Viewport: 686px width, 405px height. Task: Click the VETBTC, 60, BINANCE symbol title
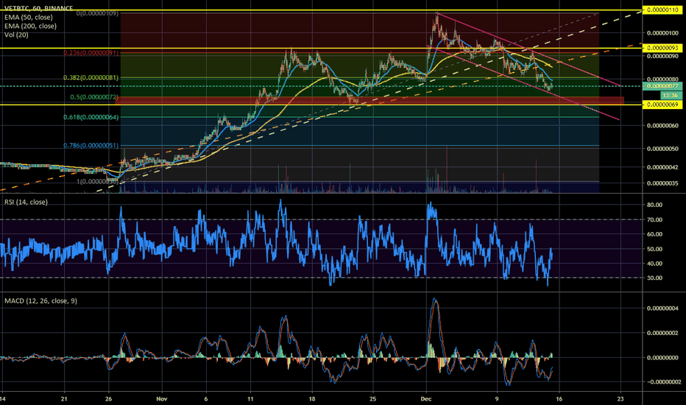pyautogui.click(x=38, y=8)
